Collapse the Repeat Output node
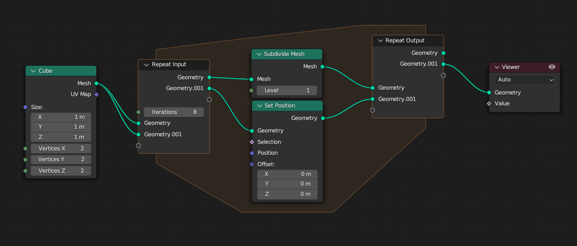This screenshot has height=246, width=577. coord(379,41)
